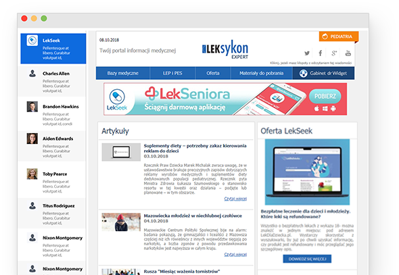
Task: Click the LekSeek pill icon in sidebar
Action: [32, 41]
